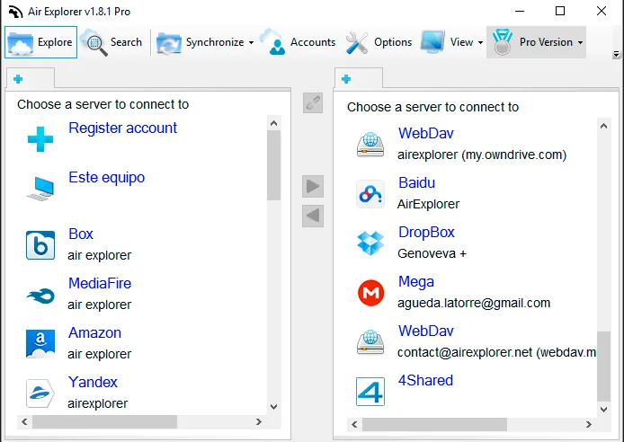Image resolution: width=624 pixels, height=442 pixels.
Task: Open the toolbar overflow arrow
Action: pos(616,54)
